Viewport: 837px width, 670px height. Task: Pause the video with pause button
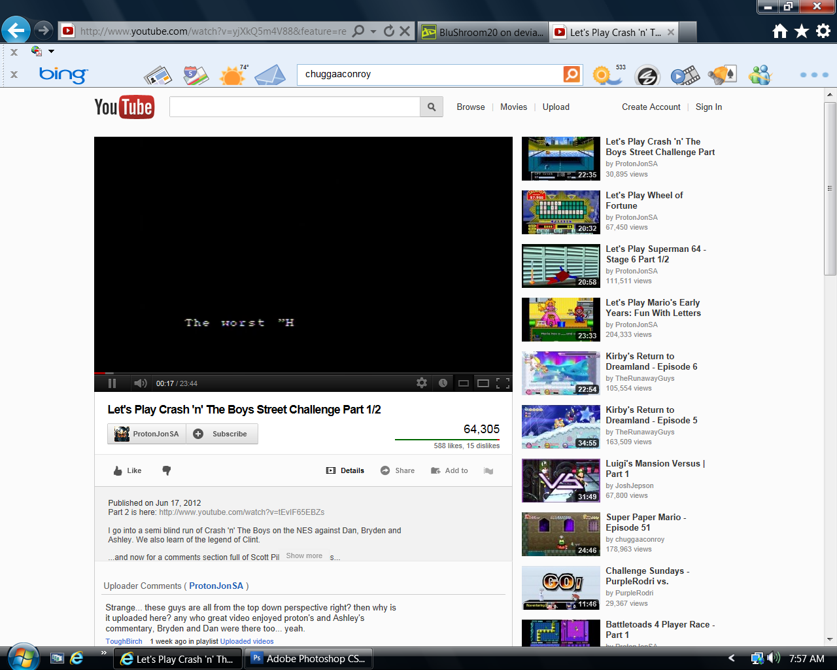(x=112, y=383)
